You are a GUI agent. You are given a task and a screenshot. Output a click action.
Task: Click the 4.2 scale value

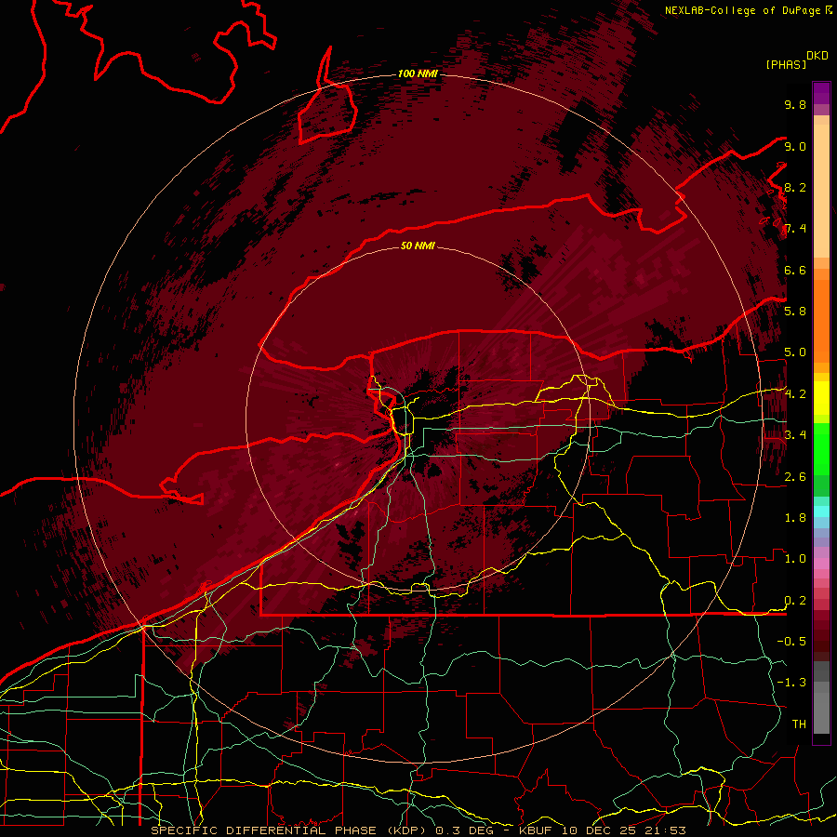[795, 394]
